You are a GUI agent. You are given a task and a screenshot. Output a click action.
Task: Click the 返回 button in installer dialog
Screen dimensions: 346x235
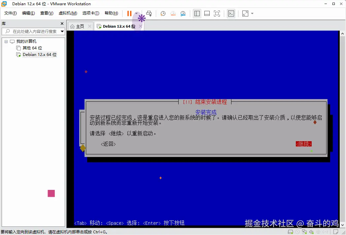point(108,144)
